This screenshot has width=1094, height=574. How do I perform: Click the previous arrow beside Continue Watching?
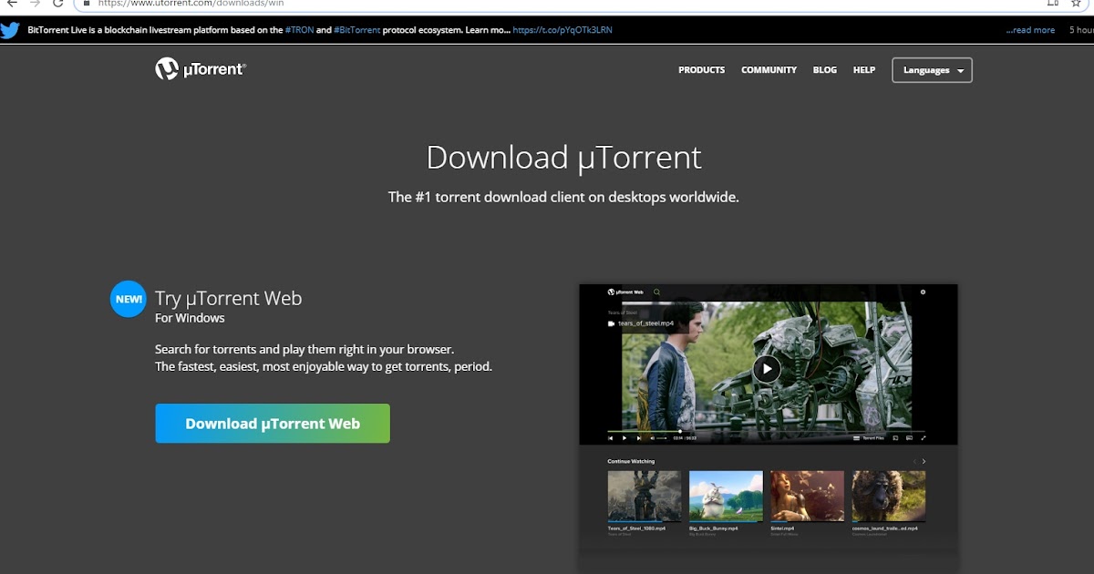click(x=914, y=462)
